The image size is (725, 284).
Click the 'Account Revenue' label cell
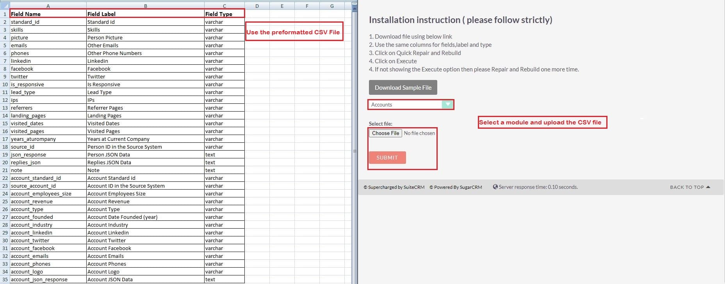146,201
